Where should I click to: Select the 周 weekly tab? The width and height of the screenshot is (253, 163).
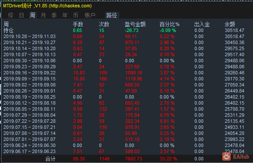coord(33,15)
